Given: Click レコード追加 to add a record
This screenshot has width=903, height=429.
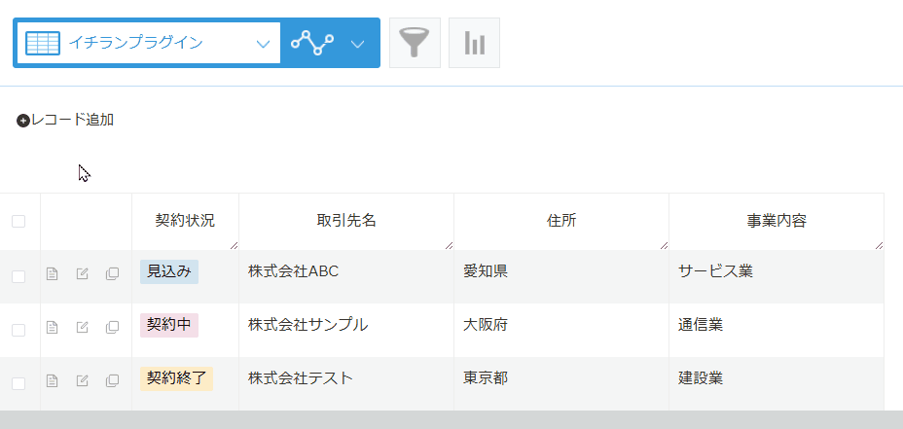Looking at the screenshot, I should coord(65,120).
